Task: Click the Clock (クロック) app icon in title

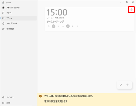Action: pyautogui.click(x=3, y=2)
